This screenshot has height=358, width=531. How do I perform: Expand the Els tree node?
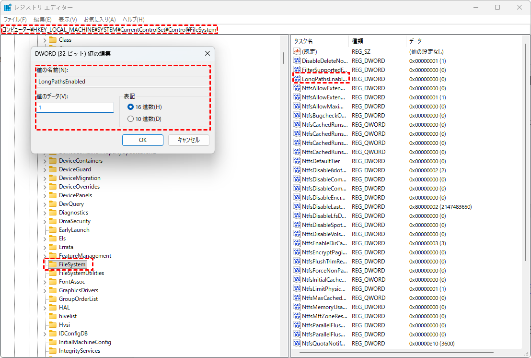[45, 239]
